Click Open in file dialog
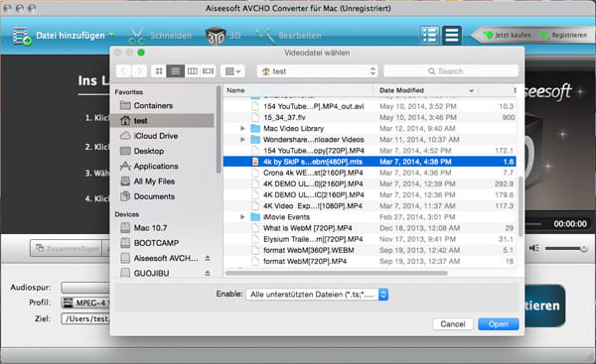The height and width of the screenshot is (364, 596). coord(498,323)
